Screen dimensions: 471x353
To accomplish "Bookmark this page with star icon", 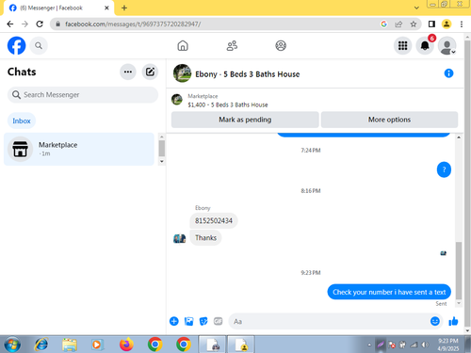I will [x=414, y=24].
